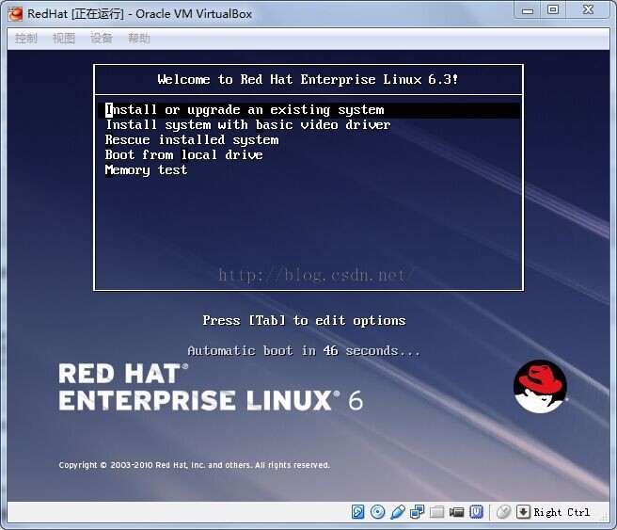
Task: Click the window resize grip in status bar
Action: (x=604, y=518)
